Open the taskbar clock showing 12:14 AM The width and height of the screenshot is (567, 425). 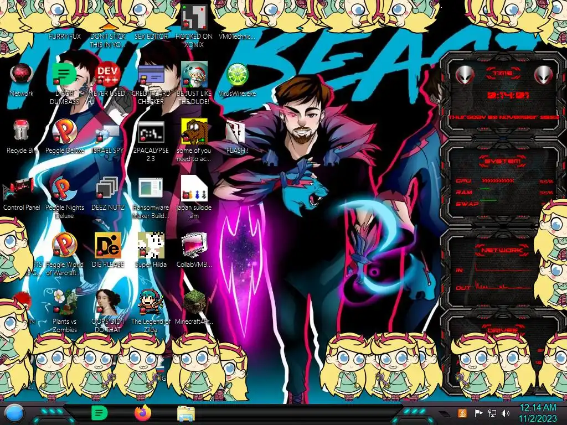537,413
